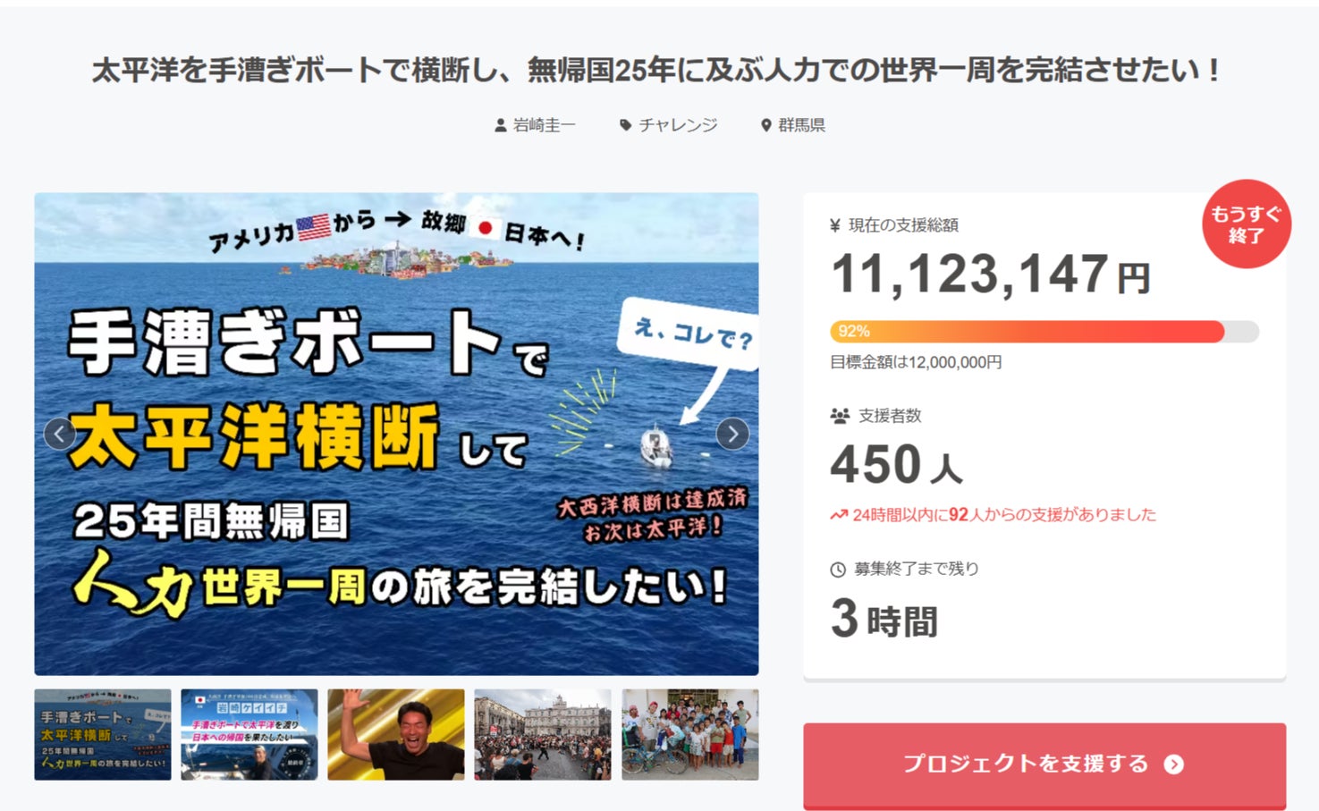Click the trending arrow icon beside 24時間以内
The width and height of the screenshot is (1319, 811).
pos(839,515)
